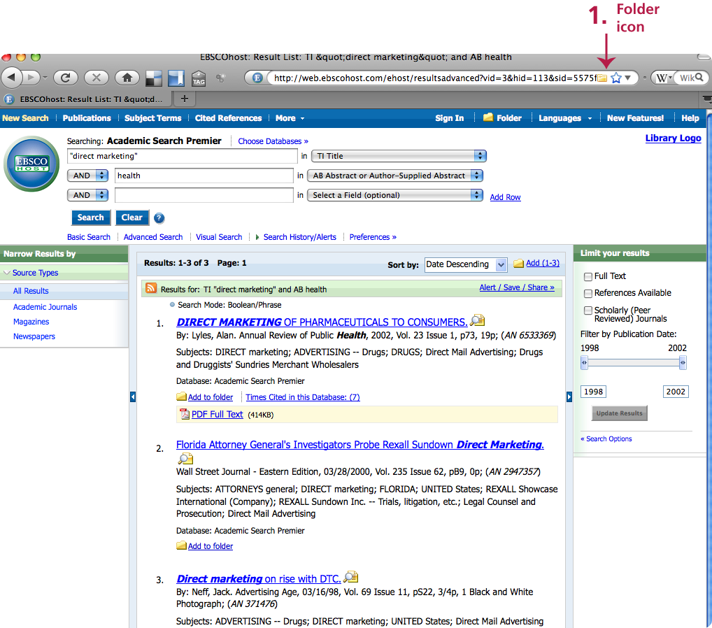Collapse the Source Types section
This screenshot has width=712, height=628.
pos(7,273)
